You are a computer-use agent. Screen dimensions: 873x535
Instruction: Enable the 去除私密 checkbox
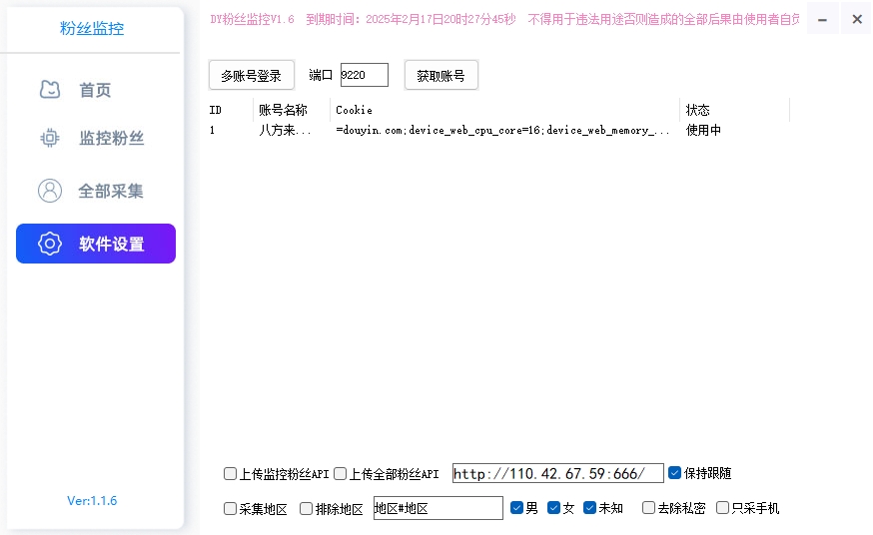[649, 508]
